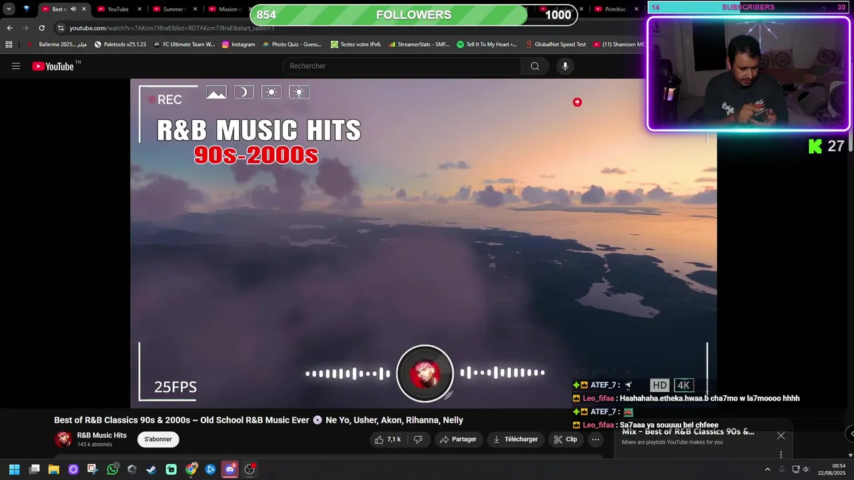
Task: Click the YouTube logo
Action: click(x=53, y=66)
